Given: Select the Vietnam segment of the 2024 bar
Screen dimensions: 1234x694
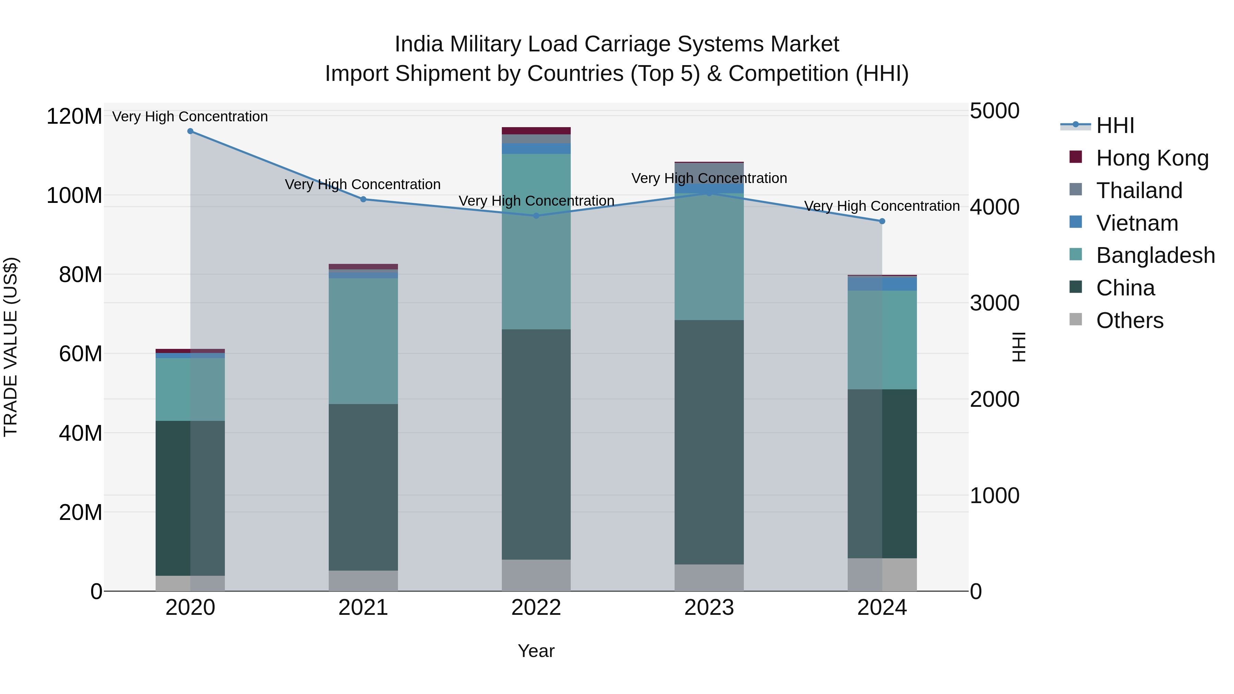Looking at the screenshot, I should pyautogui.click(x=882, y=284).
